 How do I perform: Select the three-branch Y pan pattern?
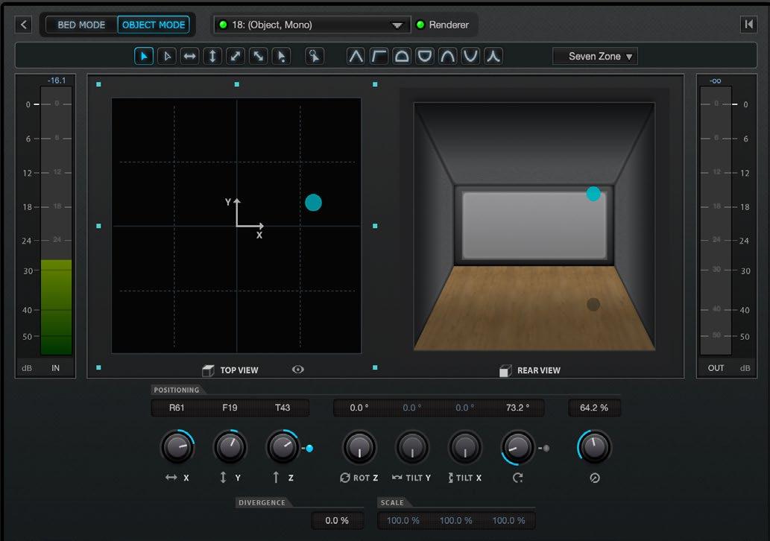pos(493,57)
